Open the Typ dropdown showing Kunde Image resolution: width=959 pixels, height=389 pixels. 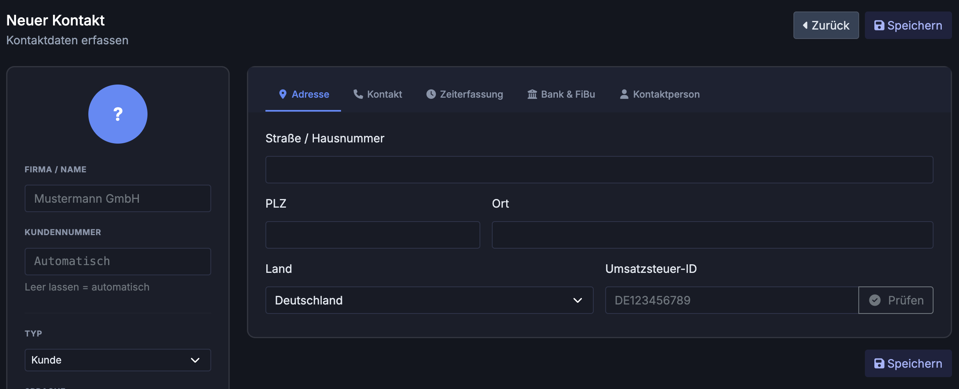coord(118,360)
